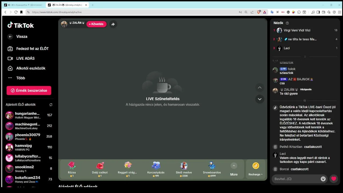343x193 pixels.
Task: Send a like with heart button
Action: click(x=334, y=179)
